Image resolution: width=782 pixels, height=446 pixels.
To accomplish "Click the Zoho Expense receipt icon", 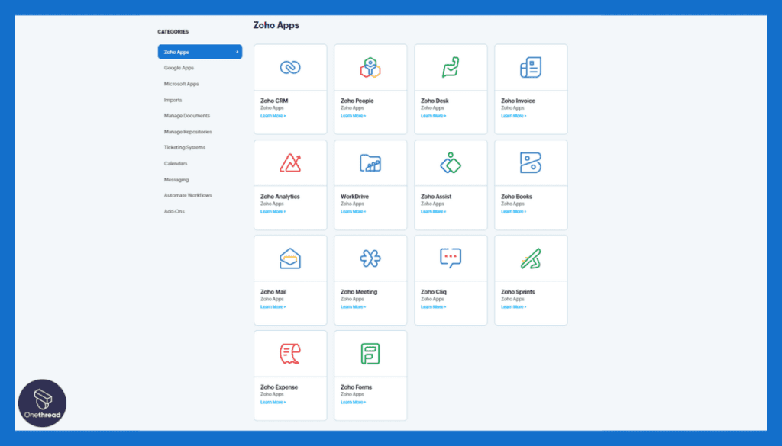I will point(290,354).
